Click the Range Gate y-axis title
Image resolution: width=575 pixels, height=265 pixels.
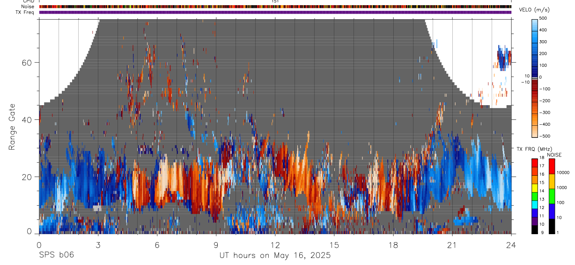pyautogui.click(x=12, y=127)
